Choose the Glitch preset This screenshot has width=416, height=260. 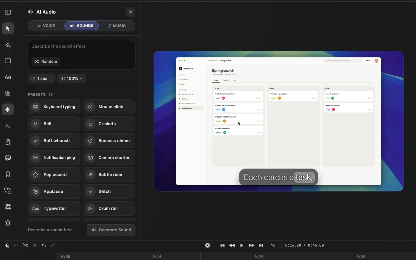[x=109, y=192]
